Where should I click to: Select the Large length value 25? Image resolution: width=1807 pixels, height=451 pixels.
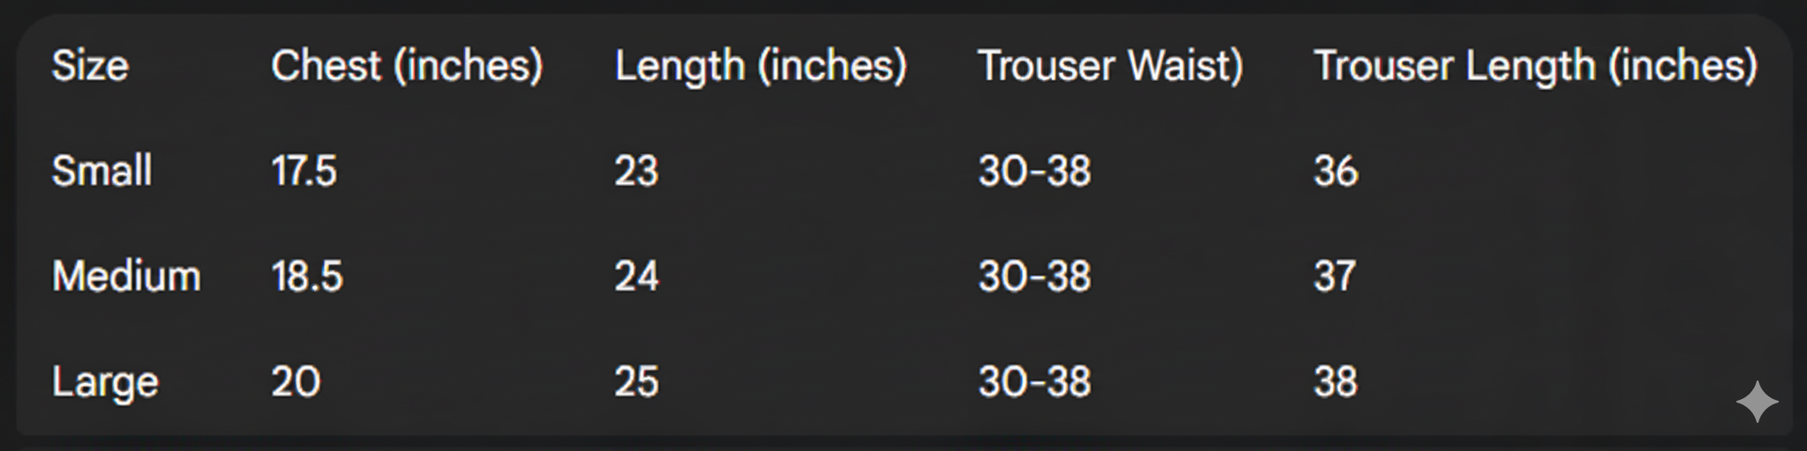[636, 382]
